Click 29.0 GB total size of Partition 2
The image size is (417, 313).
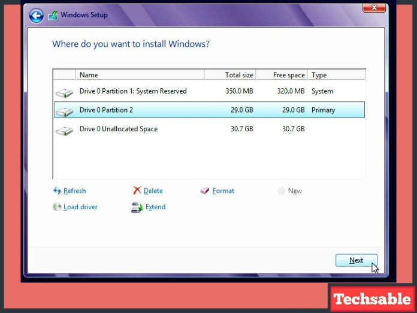point(241,110)
